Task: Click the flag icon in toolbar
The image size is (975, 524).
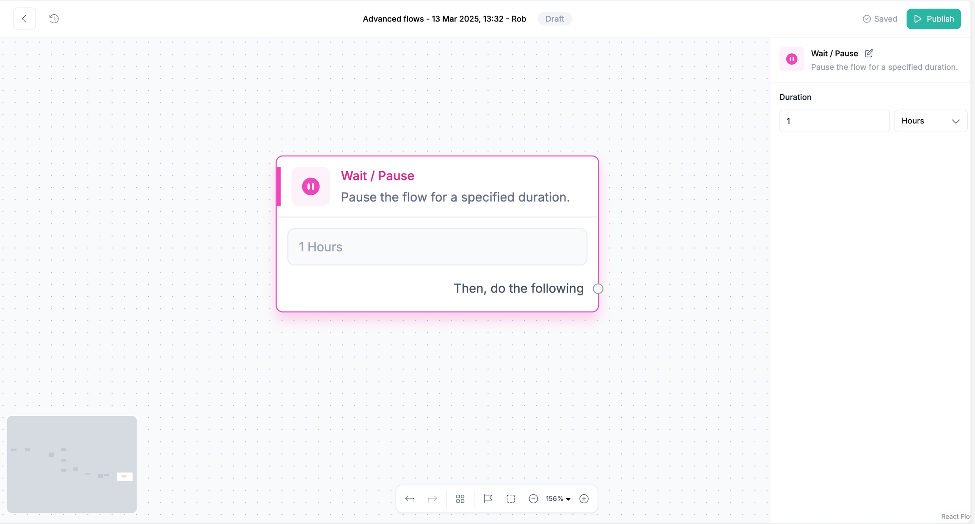Action: (488, 499)
